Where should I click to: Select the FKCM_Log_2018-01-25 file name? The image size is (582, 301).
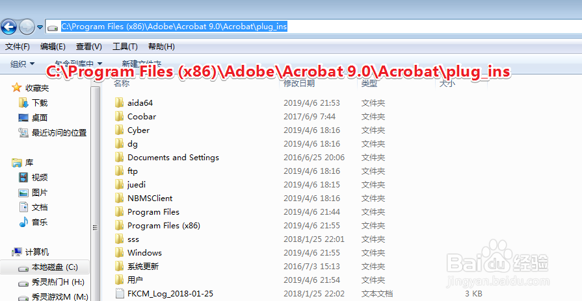pos(170,294)
